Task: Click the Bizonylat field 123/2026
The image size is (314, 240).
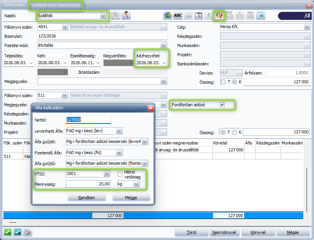Action: pos(102,36)
